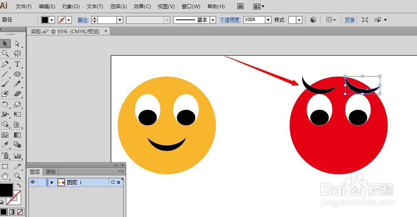Open the 基本 brush definition dropdown

213,20
